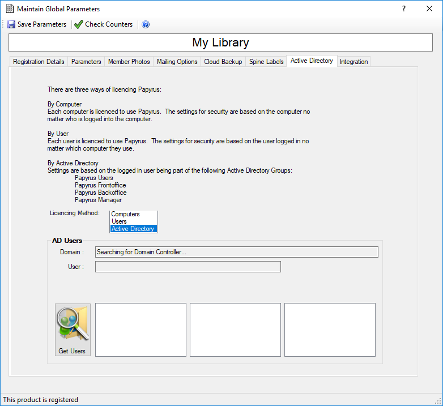Click the 'Papyrus Manager' group text
This screenshot has height=406, width=443.
point(99,200)
